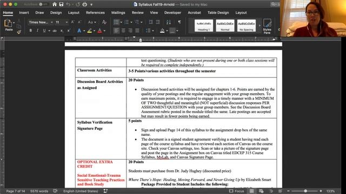346x194 pixels.
Task: Justify the text alignment
Action: click(x=137, y=31)
